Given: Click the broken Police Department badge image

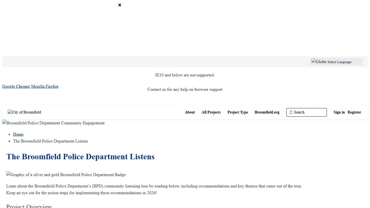Looking at the screenshot, I should [x=66, y=175].
